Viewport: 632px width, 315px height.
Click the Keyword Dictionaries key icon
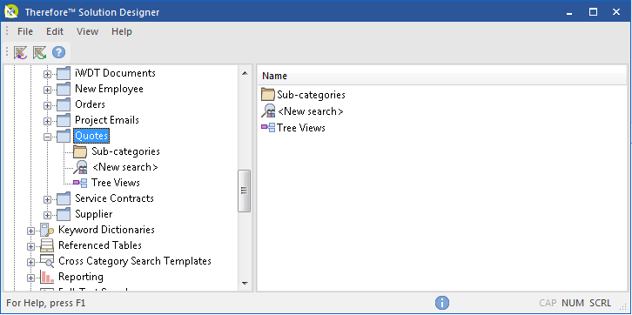47,230
